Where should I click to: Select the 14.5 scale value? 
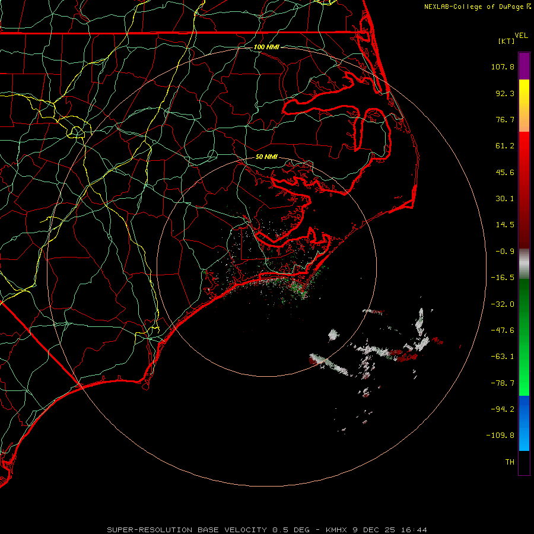[505, 225]
